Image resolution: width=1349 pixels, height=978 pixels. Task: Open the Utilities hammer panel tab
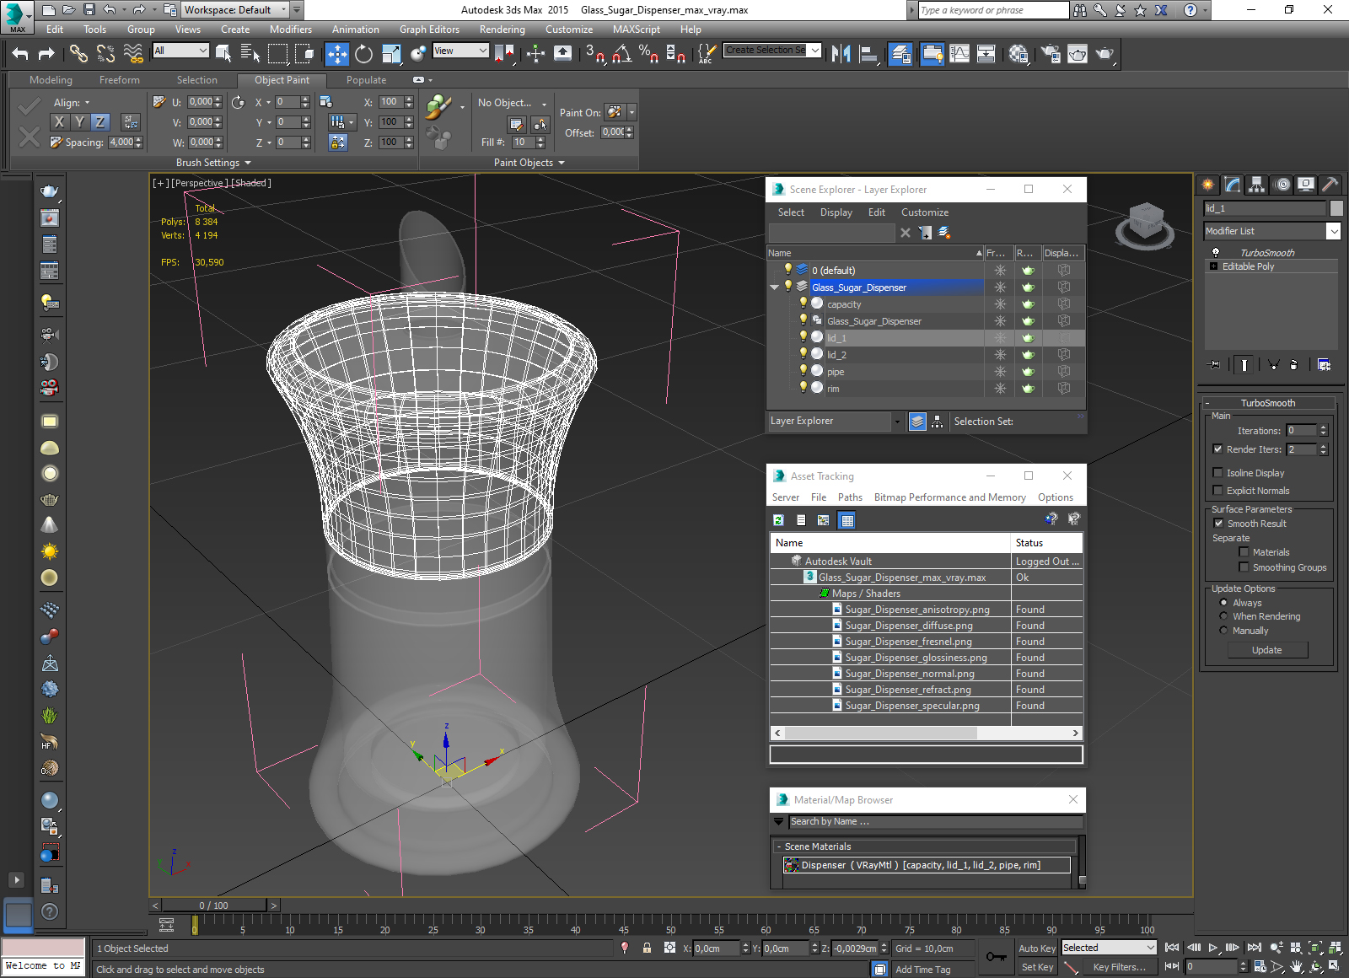[x=1330, y=184]
